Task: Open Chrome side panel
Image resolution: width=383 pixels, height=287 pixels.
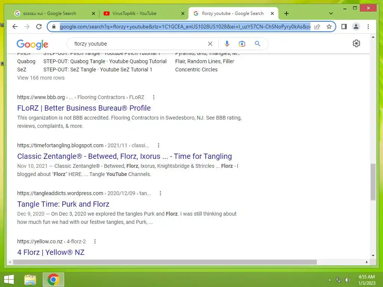Action: tap(344, 27)
